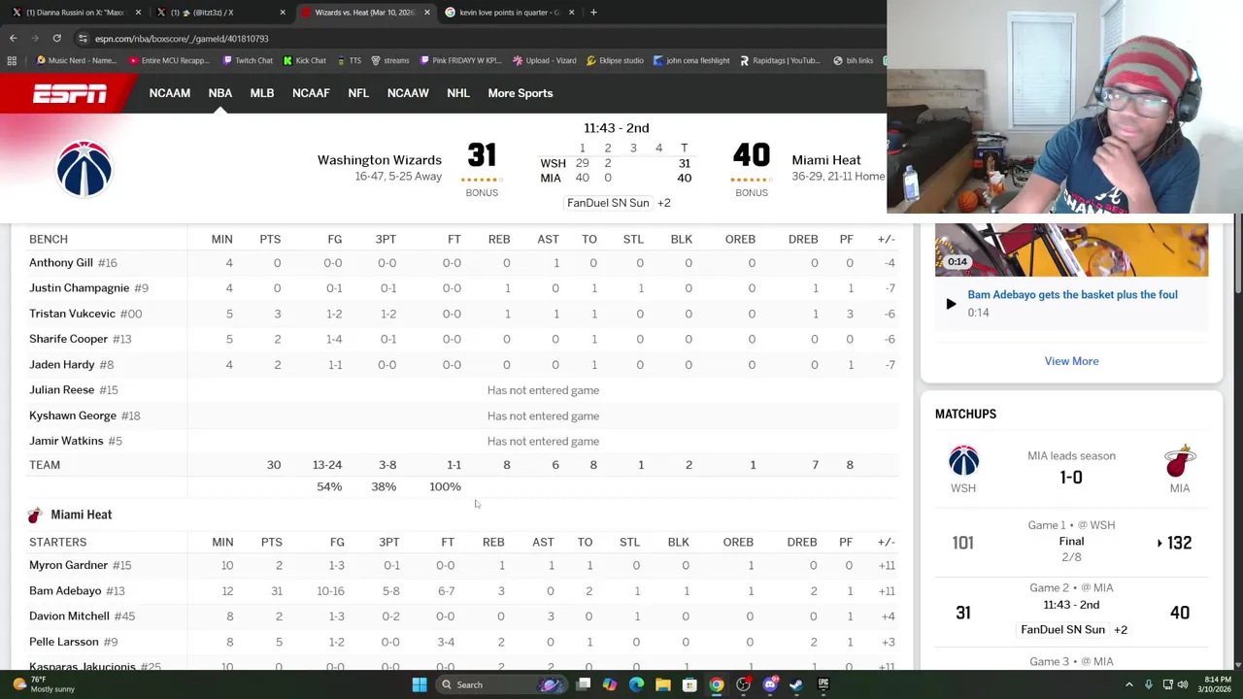Screen dimensions: 1243x699
Task: Open a new browser tab
Action: click(x=594, y=13)
